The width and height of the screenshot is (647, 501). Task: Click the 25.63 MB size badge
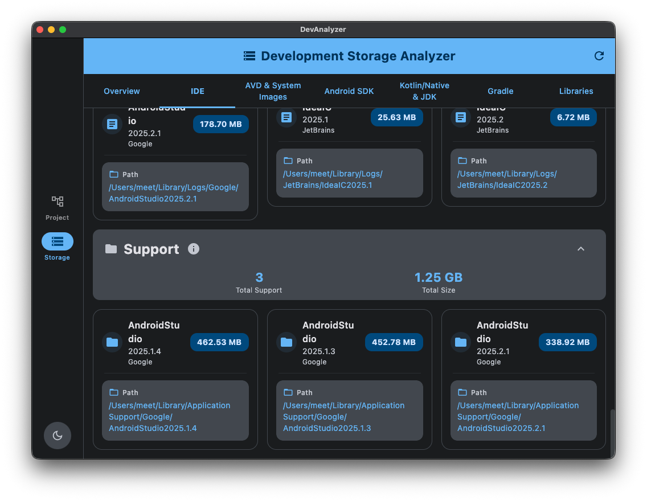pos(396,117)
